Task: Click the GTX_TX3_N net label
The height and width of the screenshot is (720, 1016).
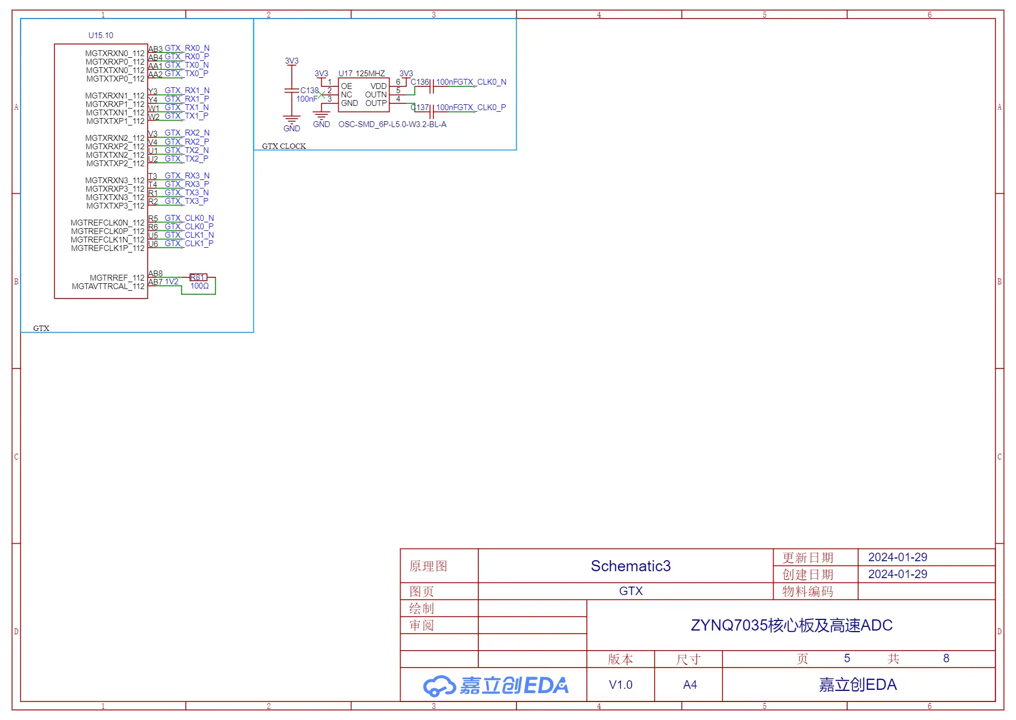Action: click(187, 193)
